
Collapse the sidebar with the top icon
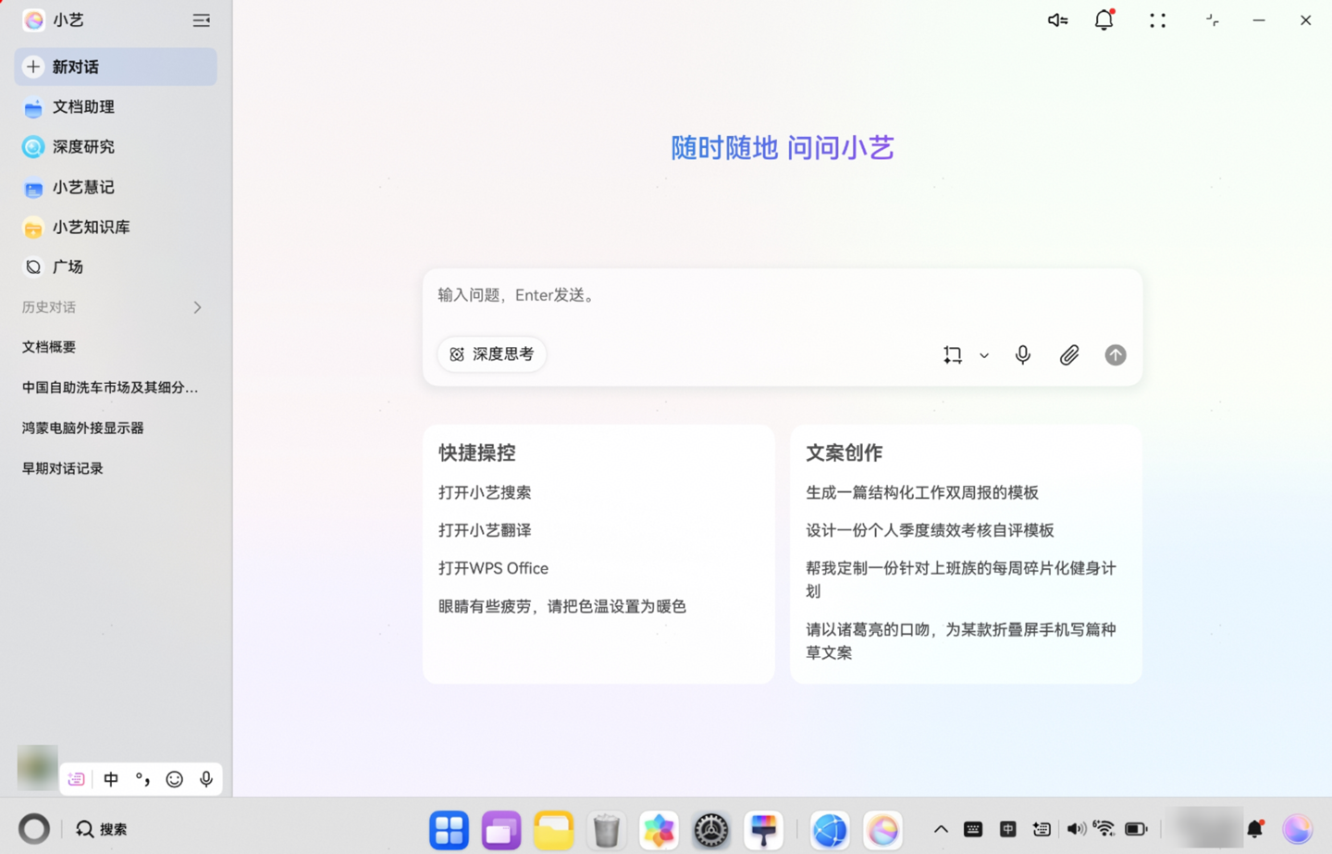201,19
